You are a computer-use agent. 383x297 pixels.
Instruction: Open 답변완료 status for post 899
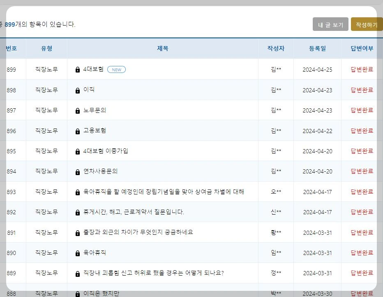point(362,69)
